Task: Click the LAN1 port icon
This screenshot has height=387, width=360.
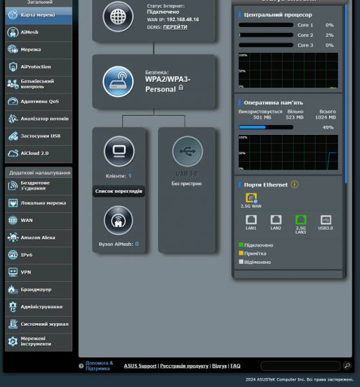Action: pyautogui.click(x=251, y=220)
